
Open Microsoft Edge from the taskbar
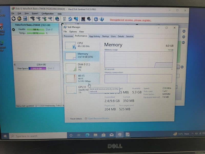click(x=87, y=135)
